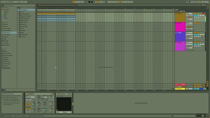Screen dimensions: 210x118
Task: Expand the MIDI Effect Rack entry
Action: pos(18,18)
